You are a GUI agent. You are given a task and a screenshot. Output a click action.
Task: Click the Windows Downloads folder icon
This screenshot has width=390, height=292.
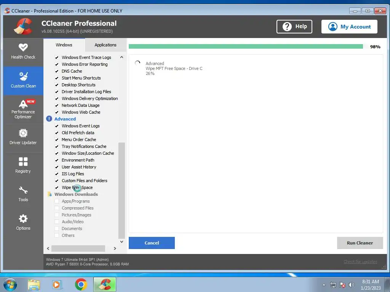click(x=50, y=194)
